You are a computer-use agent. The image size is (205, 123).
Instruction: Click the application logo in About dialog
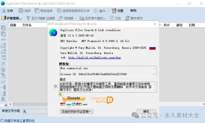coord(53,32)
